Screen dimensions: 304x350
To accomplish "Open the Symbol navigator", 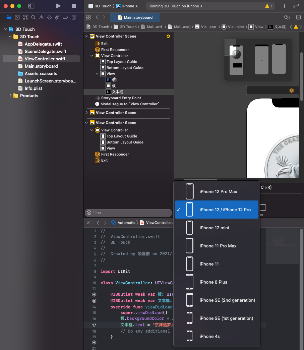I will click(25, 17).
